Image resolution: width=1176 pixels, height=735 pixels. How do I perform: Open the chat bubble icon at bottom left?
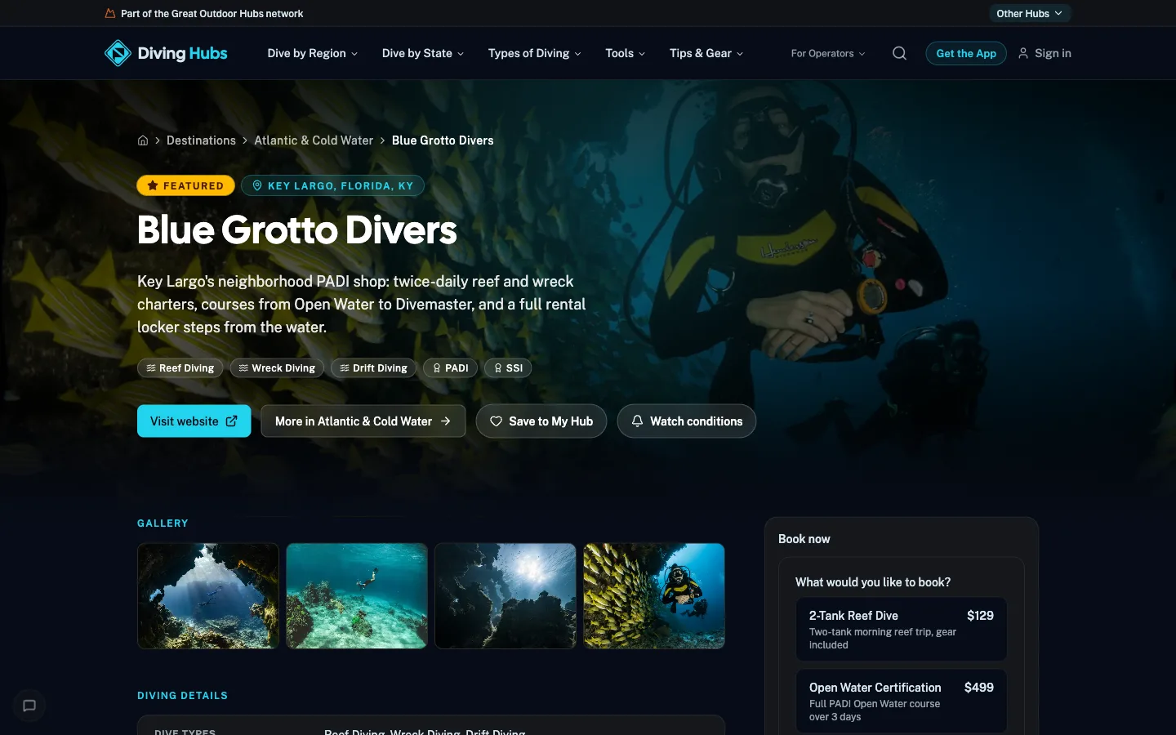29,706
